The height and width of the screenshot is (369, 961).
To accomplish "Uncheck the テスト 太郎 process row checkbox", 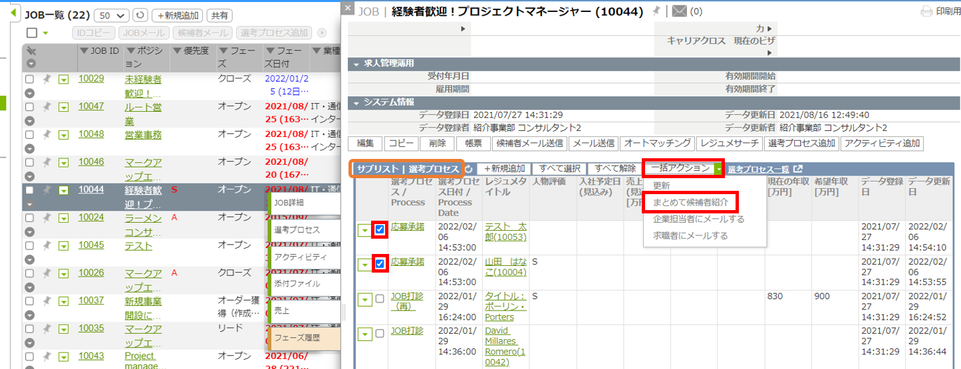I will click(380, 229).
